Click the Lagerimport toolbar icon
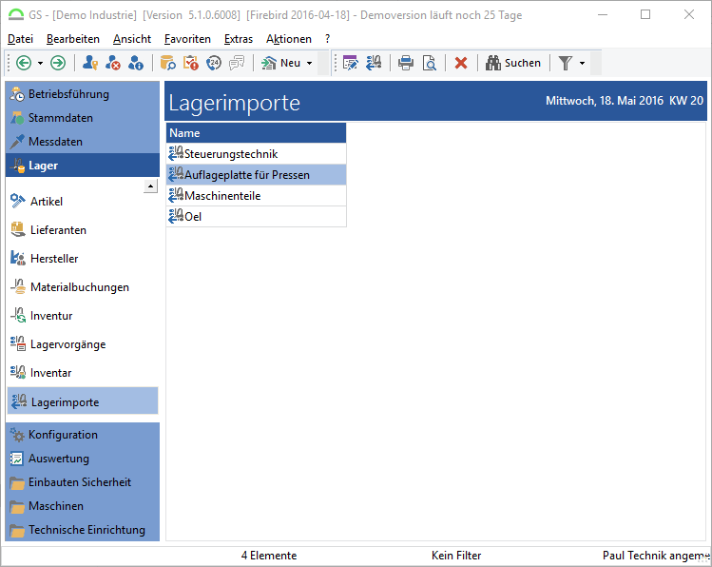The width and height of the screenshot is (712, 567). coord(374,63)
